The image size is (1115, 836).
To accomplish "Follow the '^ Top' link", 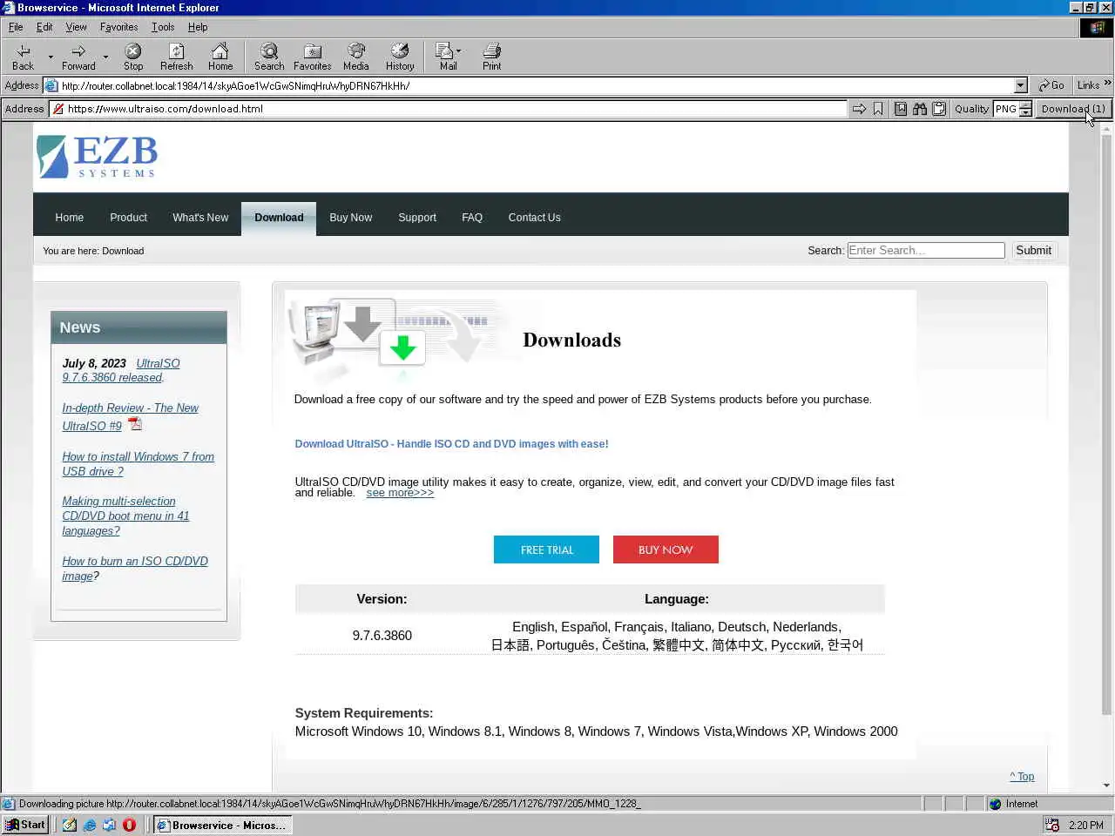I will click(1022, 777).
